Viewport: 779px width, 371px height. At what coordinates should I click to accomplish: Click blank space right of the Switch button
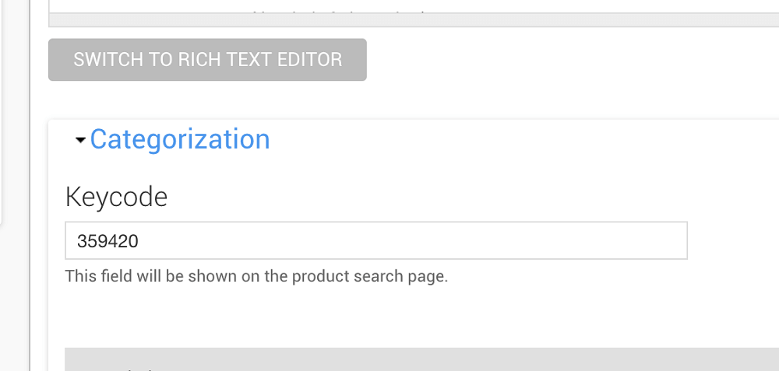point(545,60)
